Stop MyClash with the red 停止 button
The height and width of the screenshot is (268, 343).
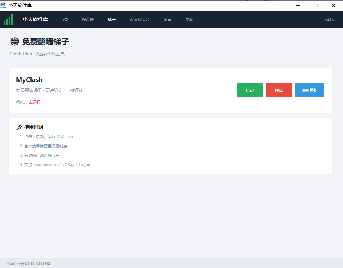click(279, 90)
